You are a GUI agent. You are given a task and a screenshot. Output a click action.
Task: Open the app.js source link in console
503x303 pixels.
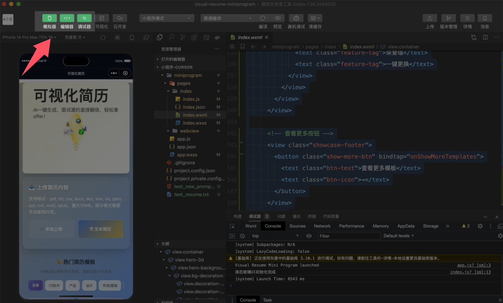coord(474,265)
